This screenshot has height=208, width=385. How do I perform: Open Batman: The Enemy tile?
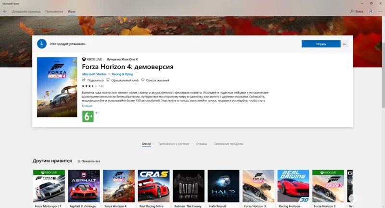189,188
